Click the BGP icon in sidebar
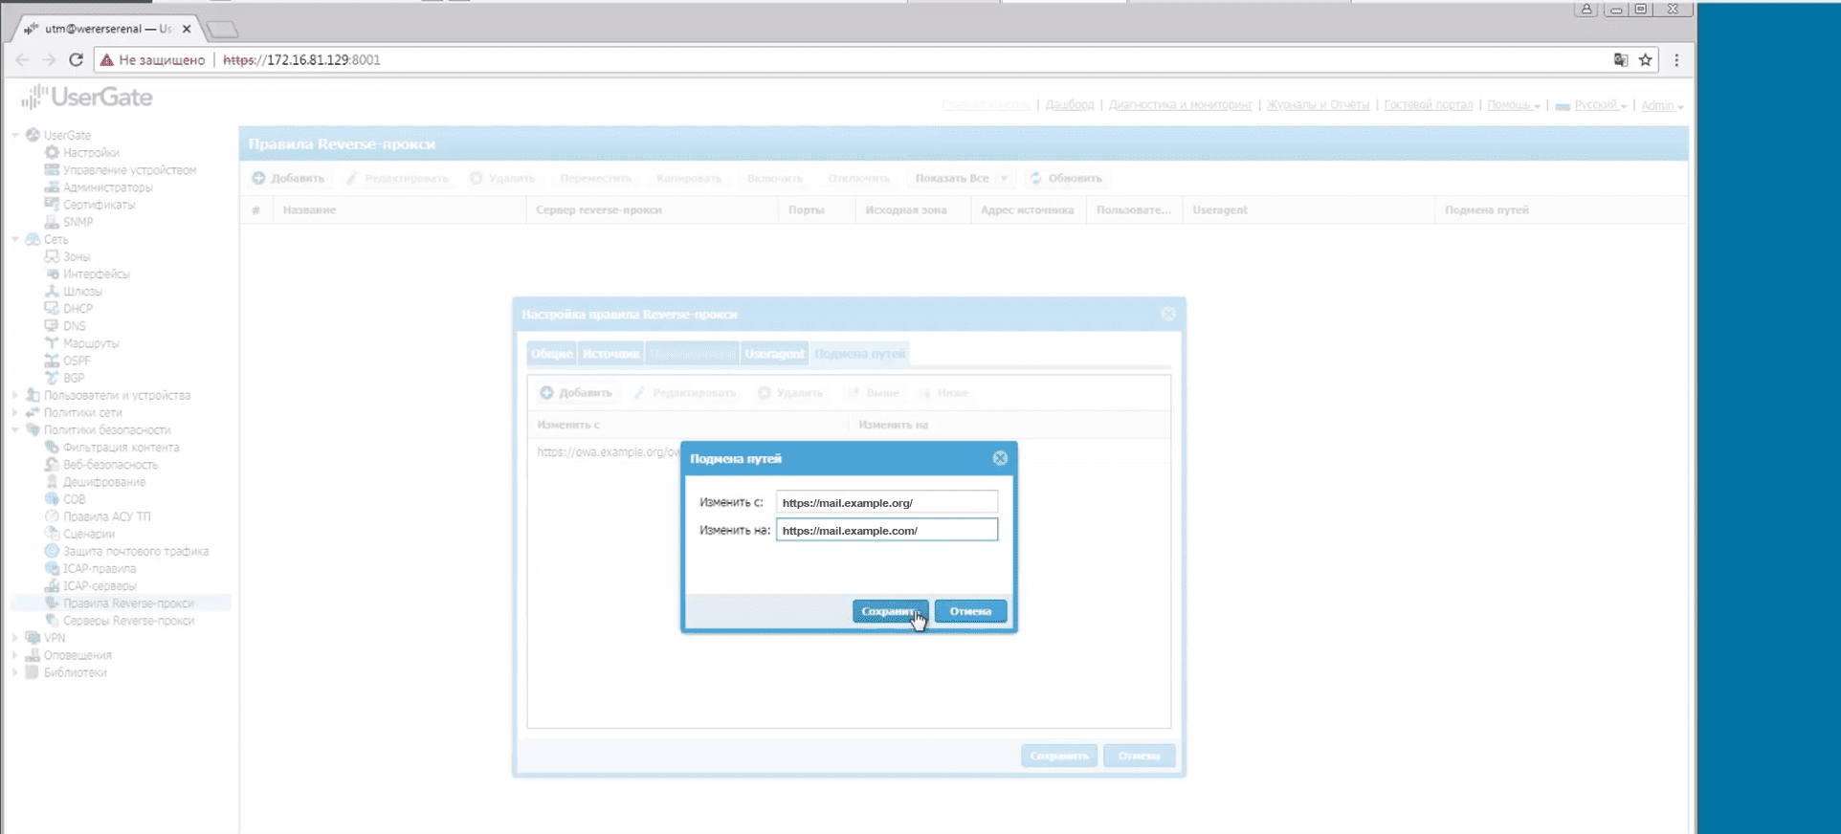 pyautogui.click(x=53, y=378)
